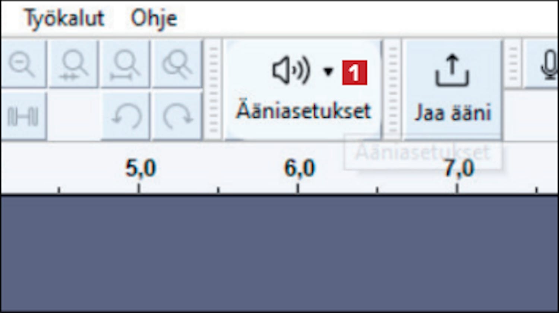559x313 pixels.
Task: Click the zoom out magnifier icon
Action: 22,64
